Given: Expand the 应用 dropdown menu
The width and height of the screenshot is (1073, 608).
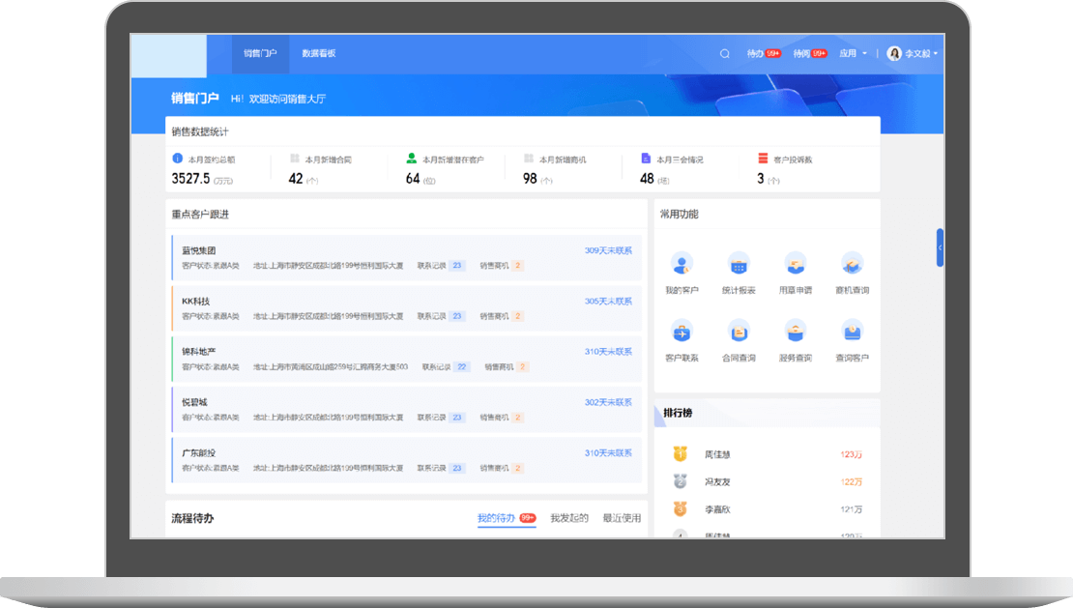Looking at the screenshot, I should (853, 54).
